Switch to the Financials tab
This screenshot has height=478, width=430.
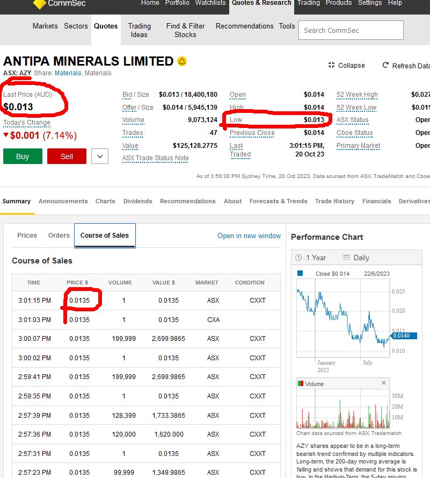376,201
